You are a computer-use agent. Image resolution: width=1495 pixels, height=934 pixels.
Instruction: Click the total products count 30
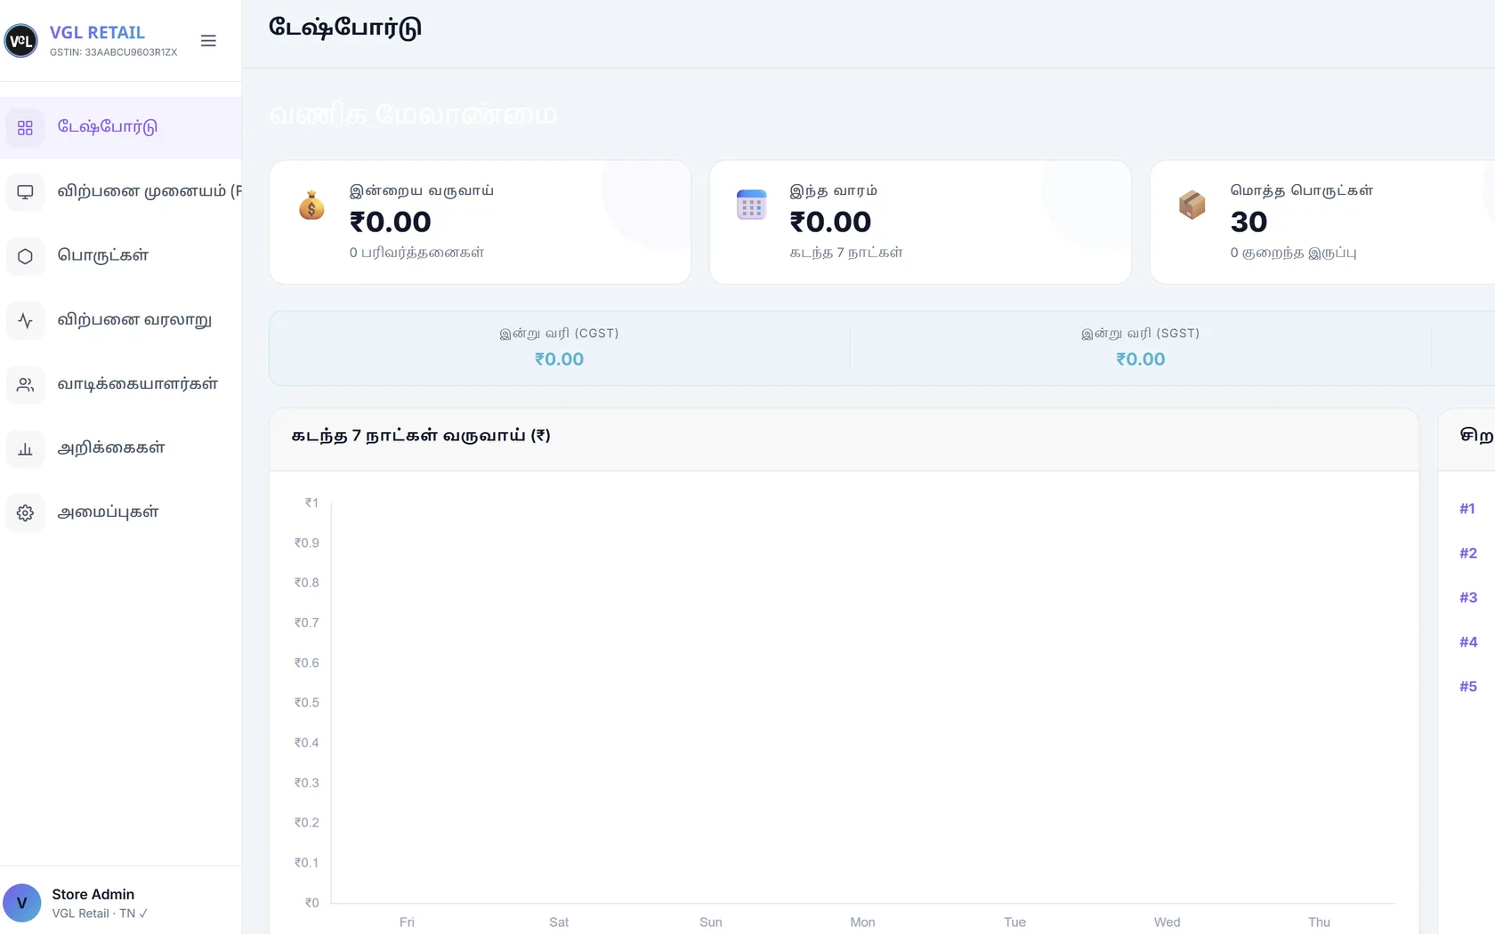point(1249,221)
